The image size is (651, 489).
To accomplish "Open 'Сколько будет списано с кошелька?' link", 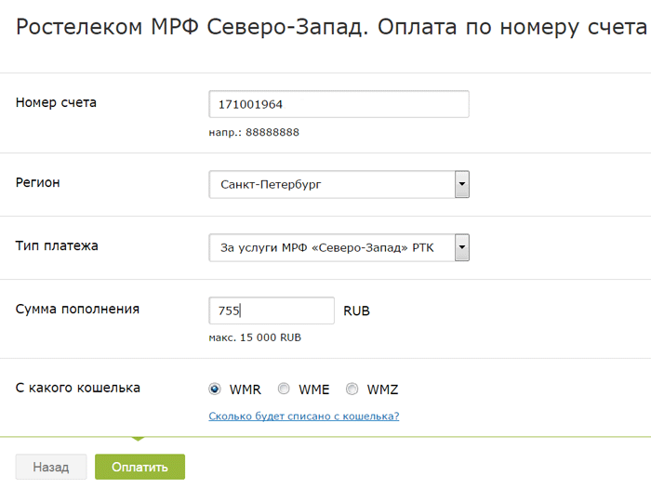I will click(x=304, y=416).
